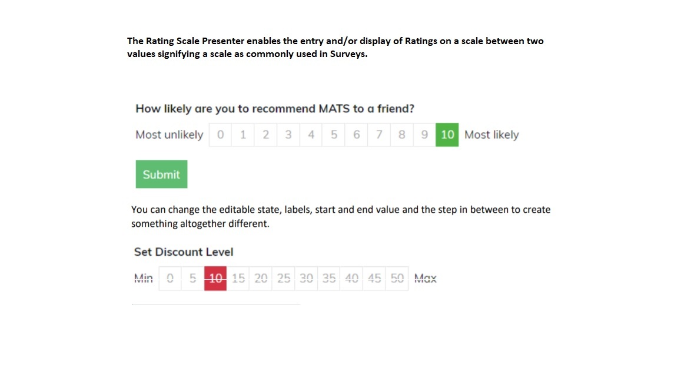The width and height of the screenshot is (691, 382).
Task: Click the Most likely label
Action: tap(491, 135)
